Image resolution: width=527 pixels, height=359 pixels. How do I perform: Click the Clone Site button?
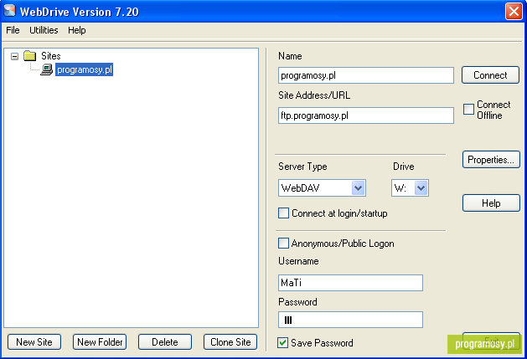pyautogui.click(x=230, y=342)
